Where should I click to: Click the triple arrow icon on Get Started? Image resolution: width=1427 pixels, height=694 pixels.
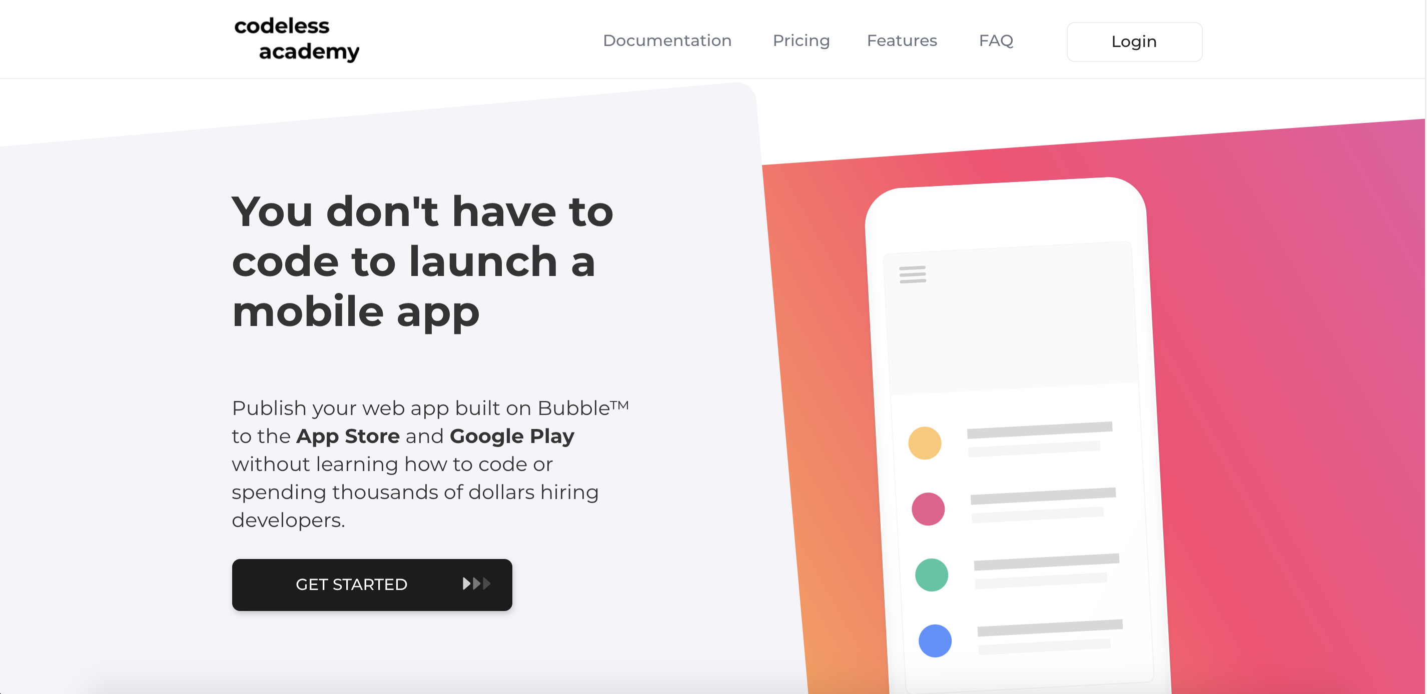click(476, 584)
